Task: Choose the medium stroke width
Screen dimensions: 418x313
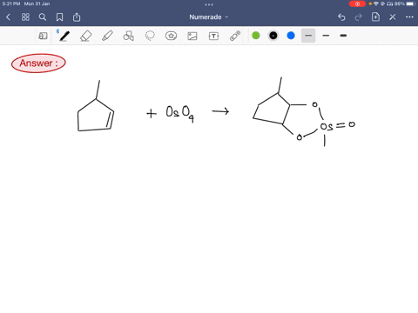Action: click(x=326, y=36)
